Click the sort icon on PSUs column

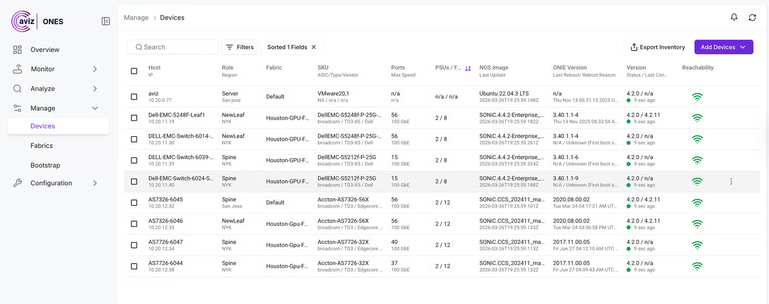tap(468, 69)
